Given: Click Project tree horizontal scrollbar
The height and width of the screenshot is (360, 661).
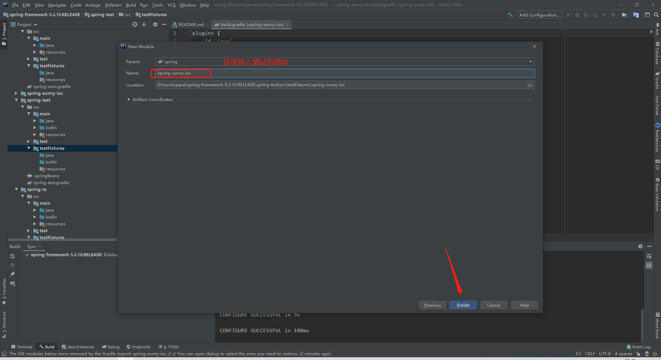Looking at the screenshot, I should point(62,240).
